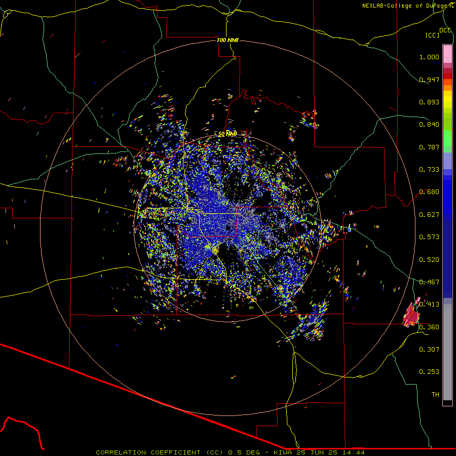
Task: Select the 0.733 legend value
Action: point(429,170)
